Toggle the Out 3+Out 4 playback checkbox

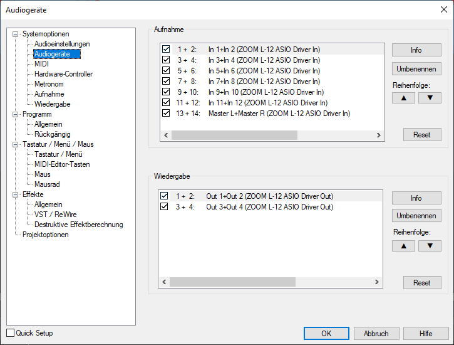[164, 207]
